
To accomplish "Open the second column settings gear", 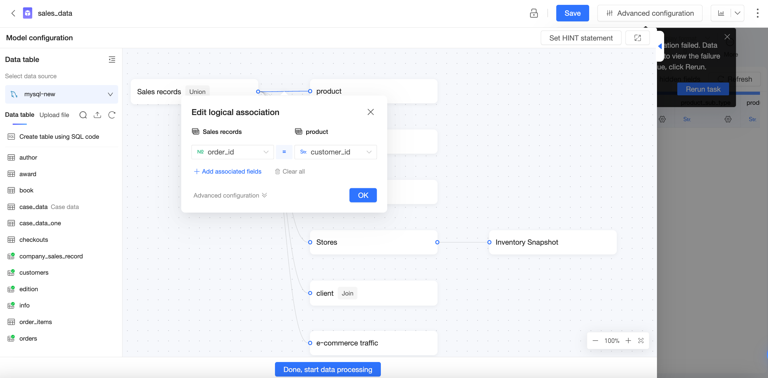I will tap(728, 119).
